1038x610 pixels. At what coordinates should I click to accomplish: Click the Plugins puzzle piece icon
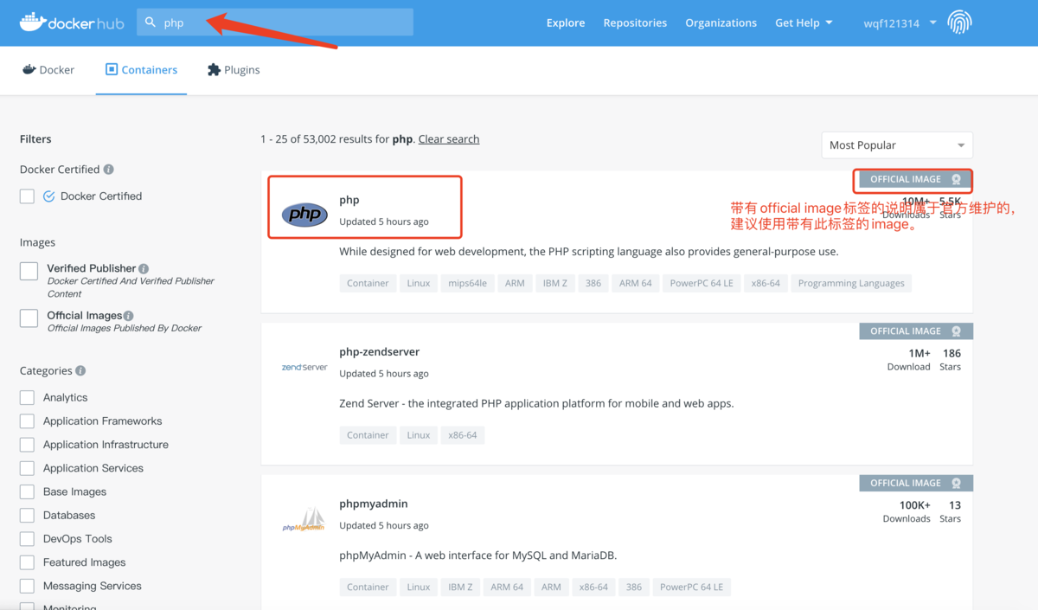pos(214,69)
